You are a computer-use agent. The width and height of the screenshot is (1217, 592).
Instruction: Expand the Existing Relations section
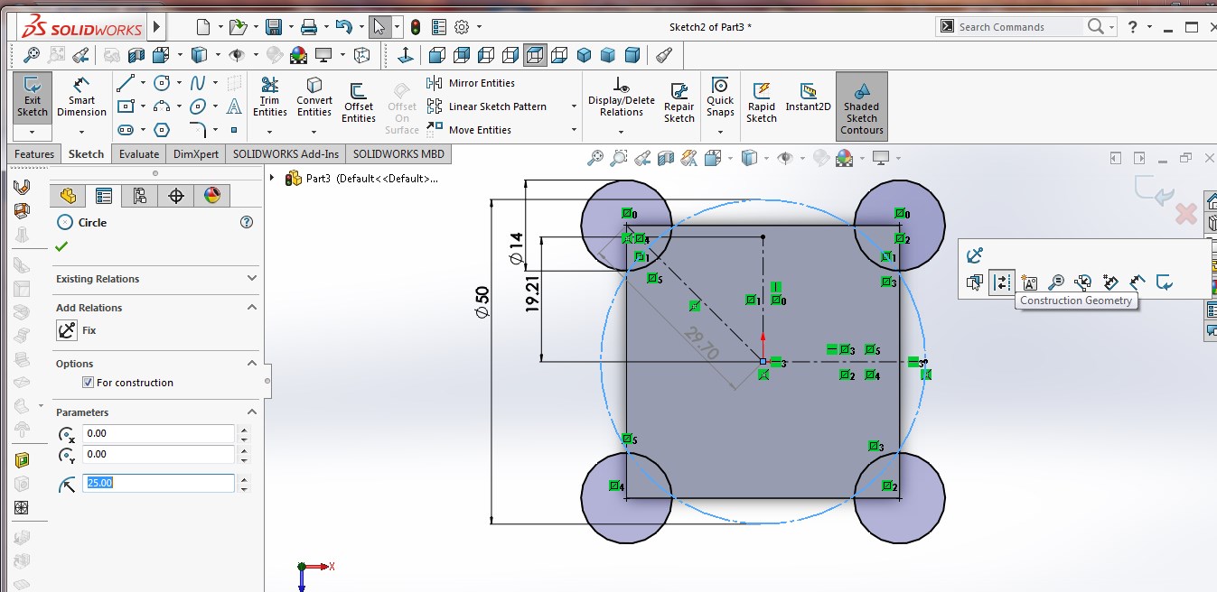252,278
